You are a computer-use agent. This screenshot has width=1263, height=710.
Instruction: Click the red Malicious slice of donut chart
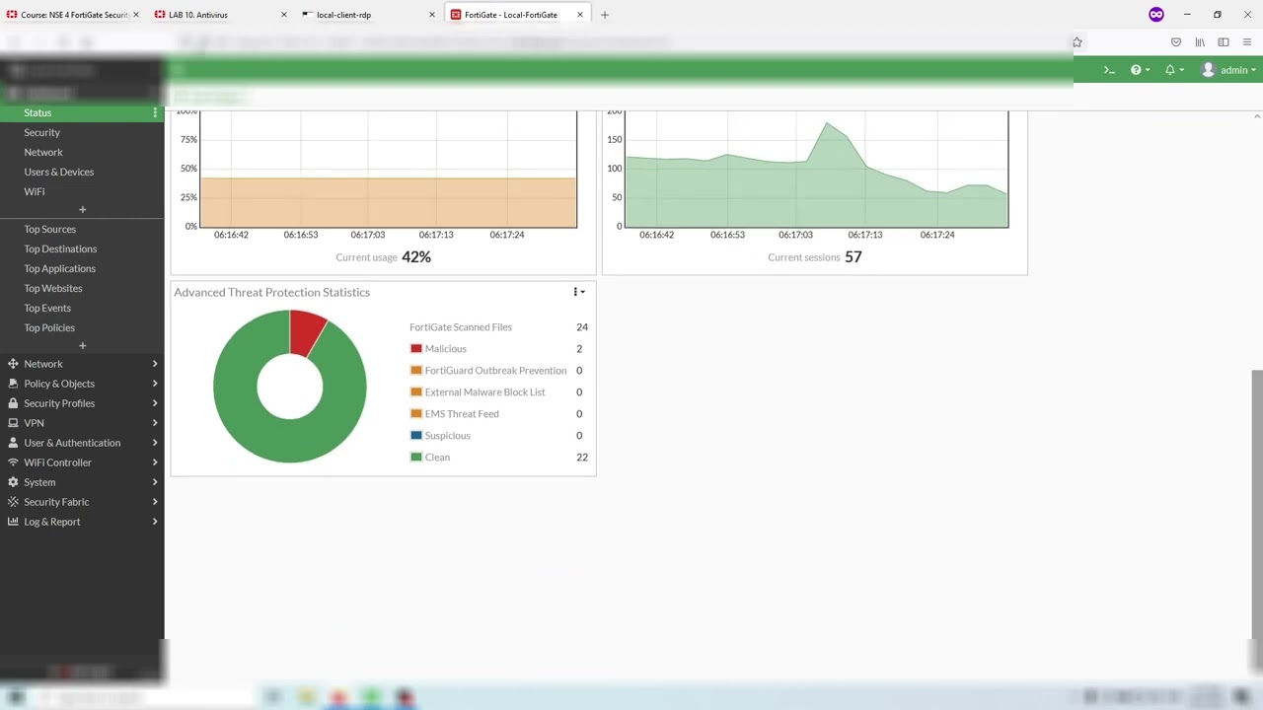305,332
